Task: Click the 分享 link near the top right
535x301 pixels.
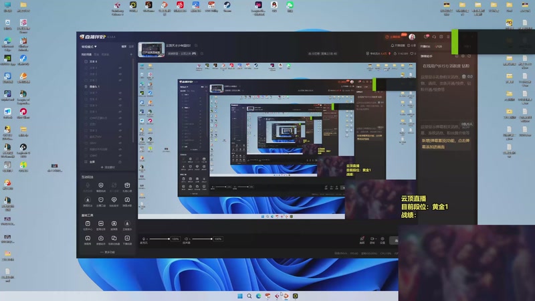Action: 412,45
